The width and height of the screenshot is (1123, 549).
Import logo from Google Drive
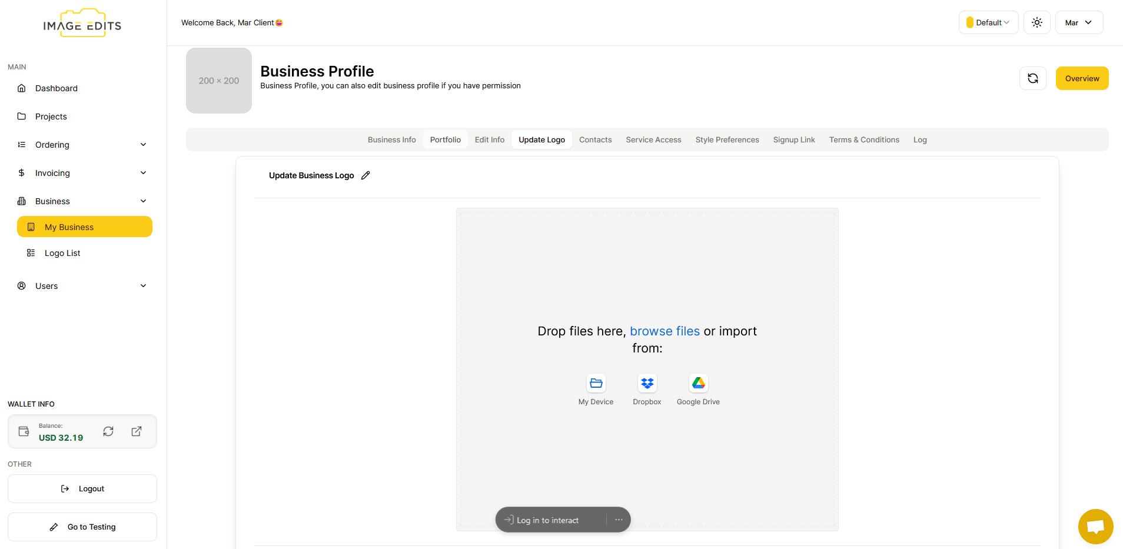(698, 384)
